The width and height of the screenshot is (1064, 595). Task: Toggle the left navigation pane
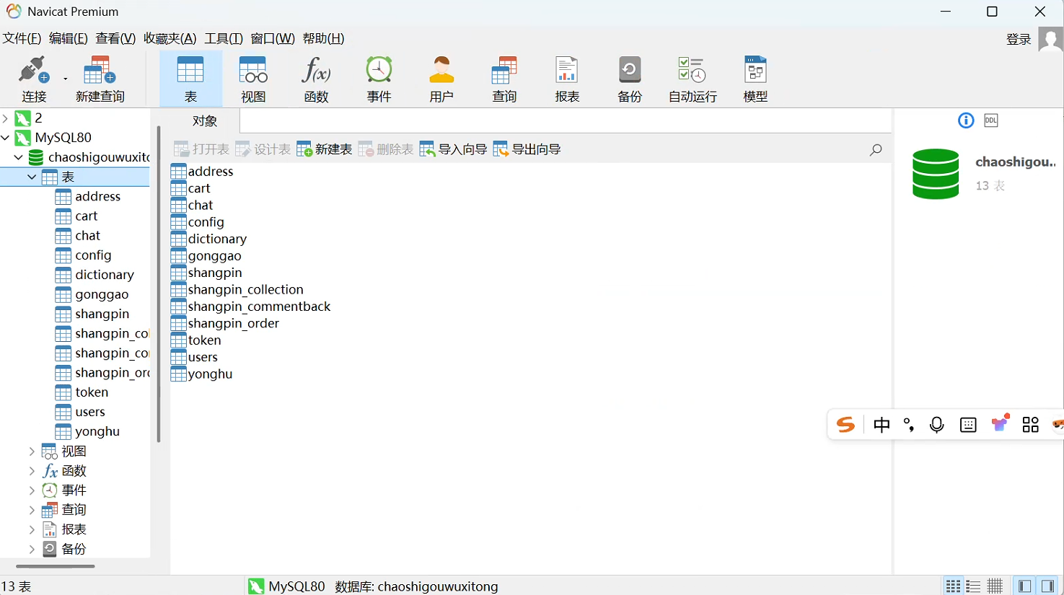(1024, 586)
